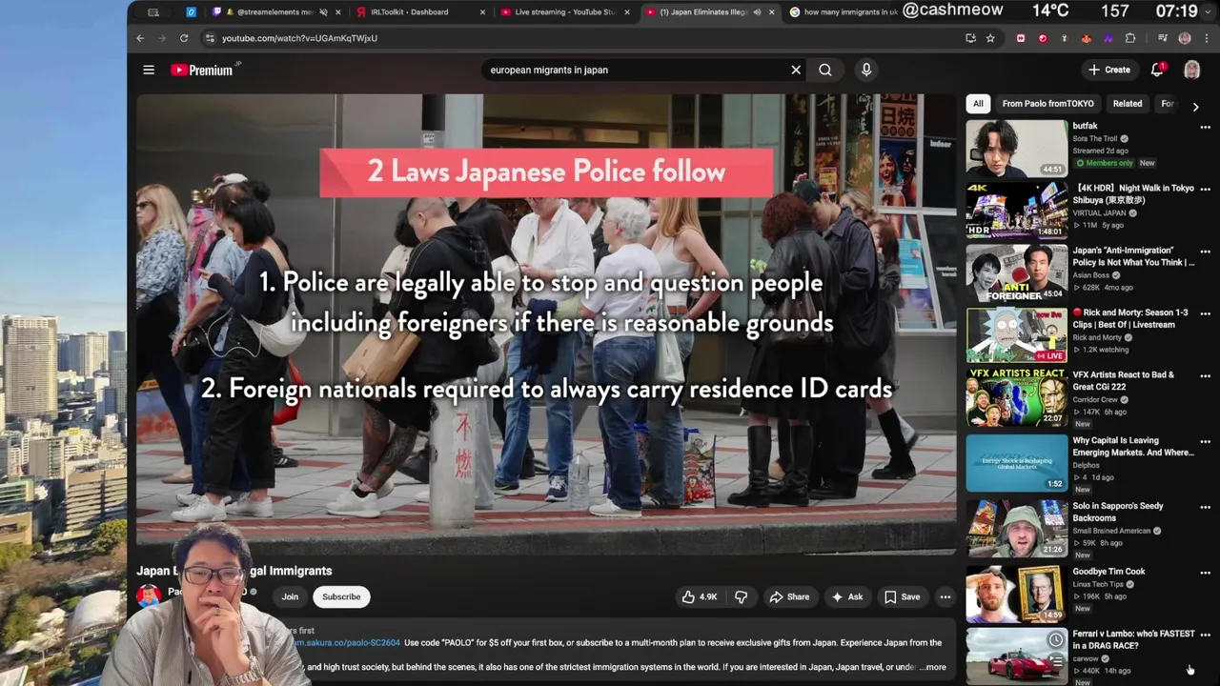This screenshot has width=1220, height=686.
Task: Click the Linus Tech Tips channel name
Action: [1098, 584]
